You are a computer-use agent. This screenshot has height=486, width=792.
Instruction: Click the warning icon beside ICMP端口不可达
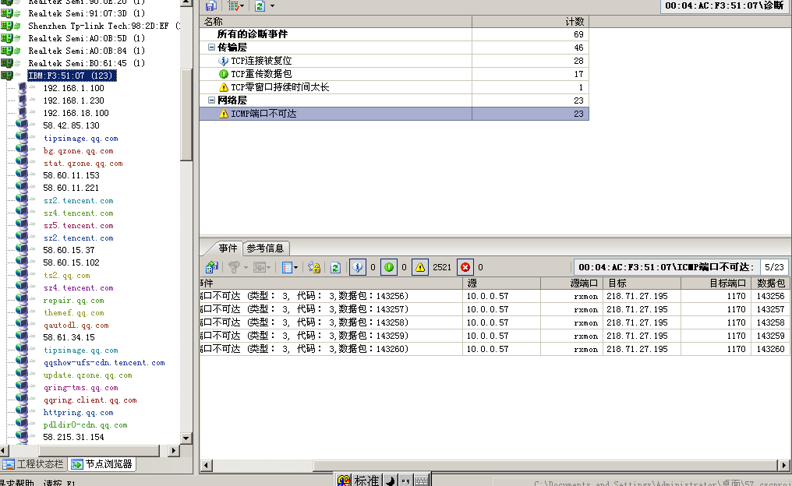tap(223, 114)
